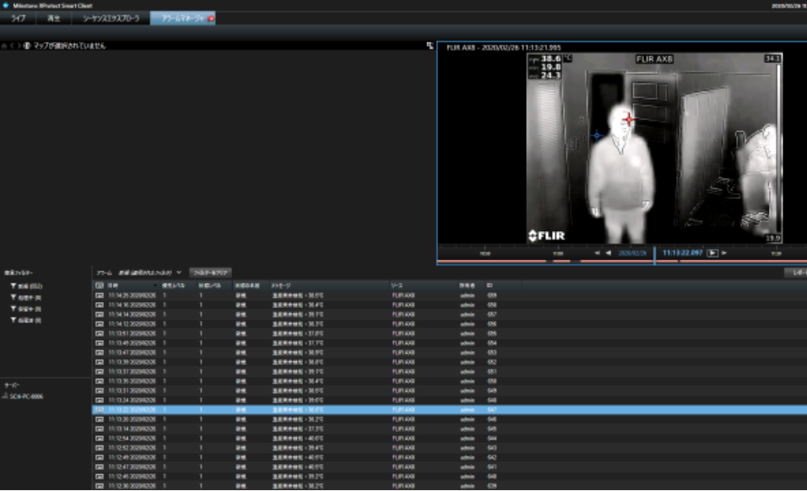The height and width of the screenshot is (491, 807).
Task: Click the alarm icon for the 11:13:14 row
Action: [100, 429]
